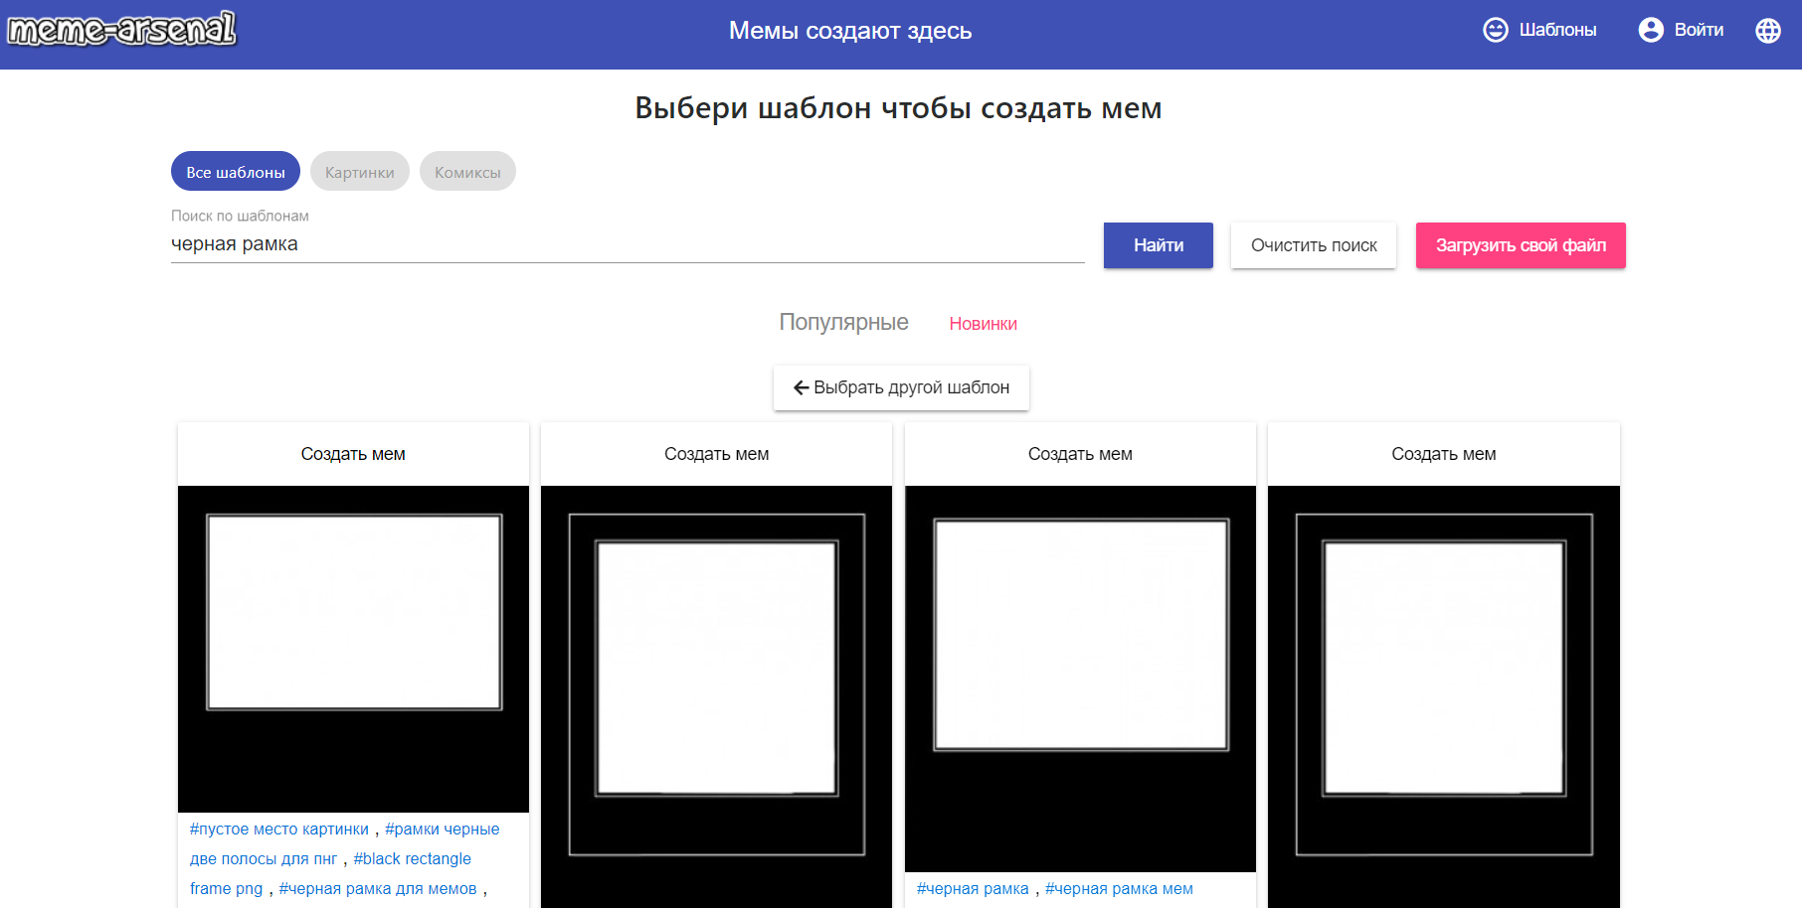Click the #рамки черные tag
Screen dimensions: 1802x908
click(x=443, y=830)
